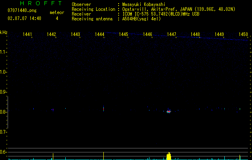Click time axis label 1441
The width and height of the screenshot is (252, 160).
tap(27, 34)
